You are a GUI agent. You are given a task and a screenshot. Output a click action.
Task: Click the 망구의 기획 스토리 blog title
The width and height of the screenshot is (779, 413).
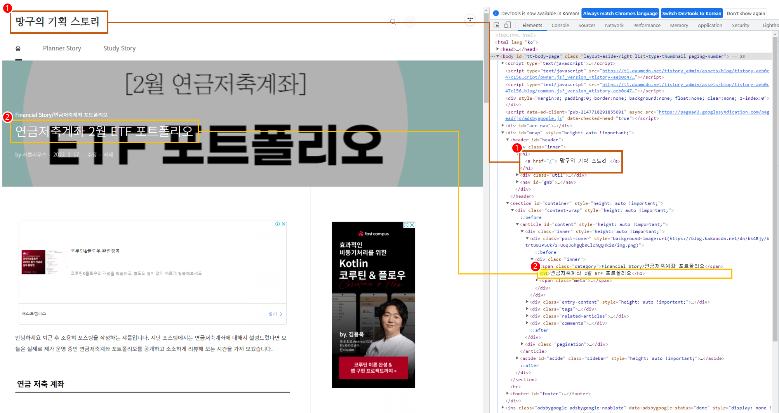[x=57, y=21]
